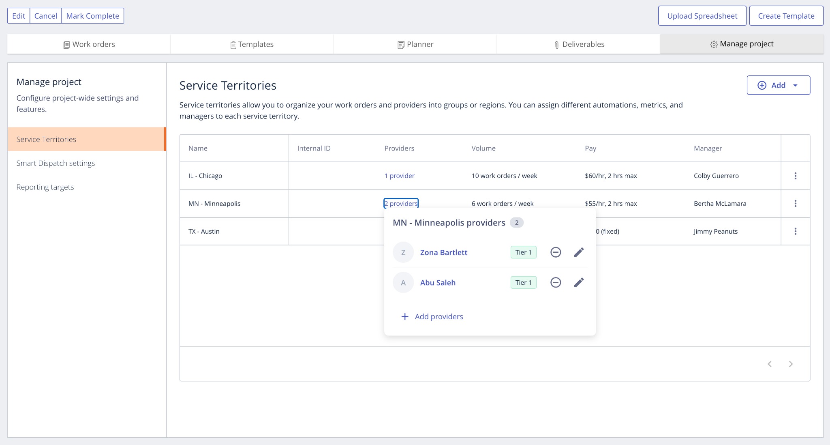Open Reporting targets in the sidebar

[x=45, y=187]
